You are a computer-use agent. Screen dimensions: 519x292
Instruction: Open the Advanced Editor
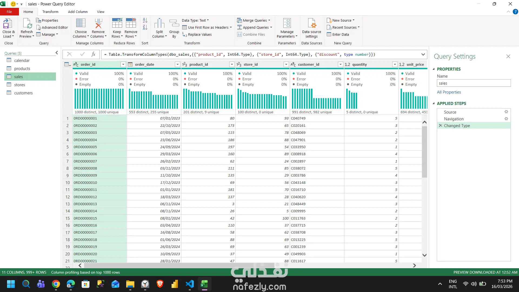pos(52,27)
